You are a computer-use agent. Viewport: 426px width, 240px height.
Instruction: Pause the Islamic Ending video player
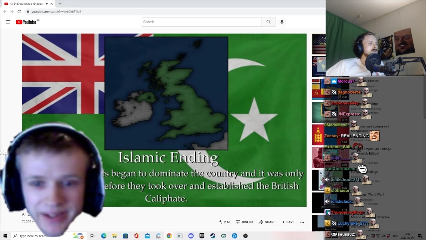(x=164, y=120)
